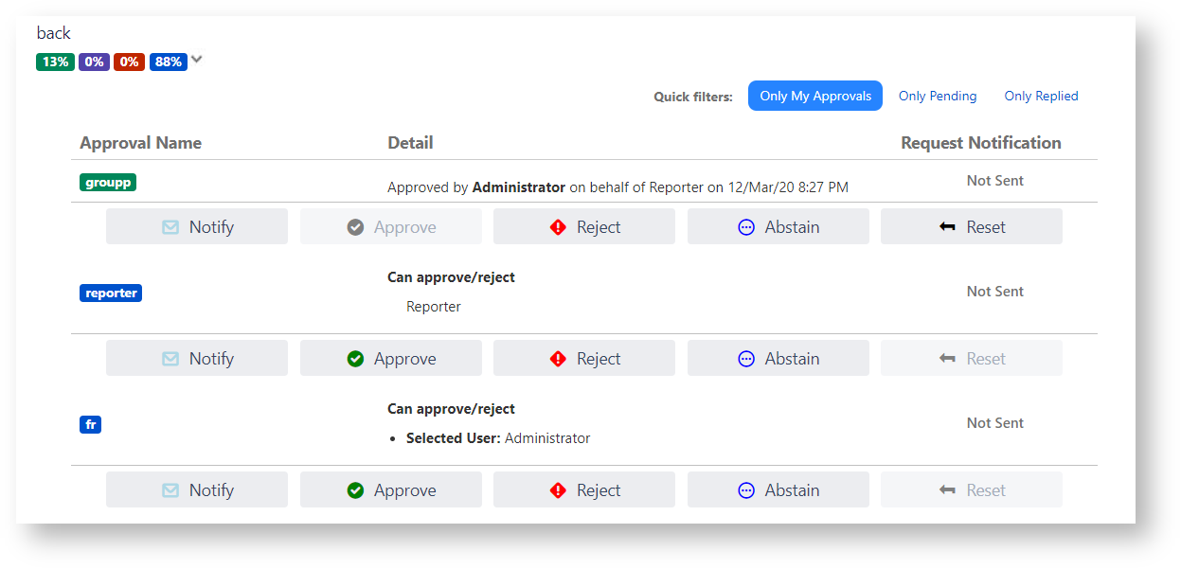Toggle the Only My Approvals quick filter

tap(814, 96)
